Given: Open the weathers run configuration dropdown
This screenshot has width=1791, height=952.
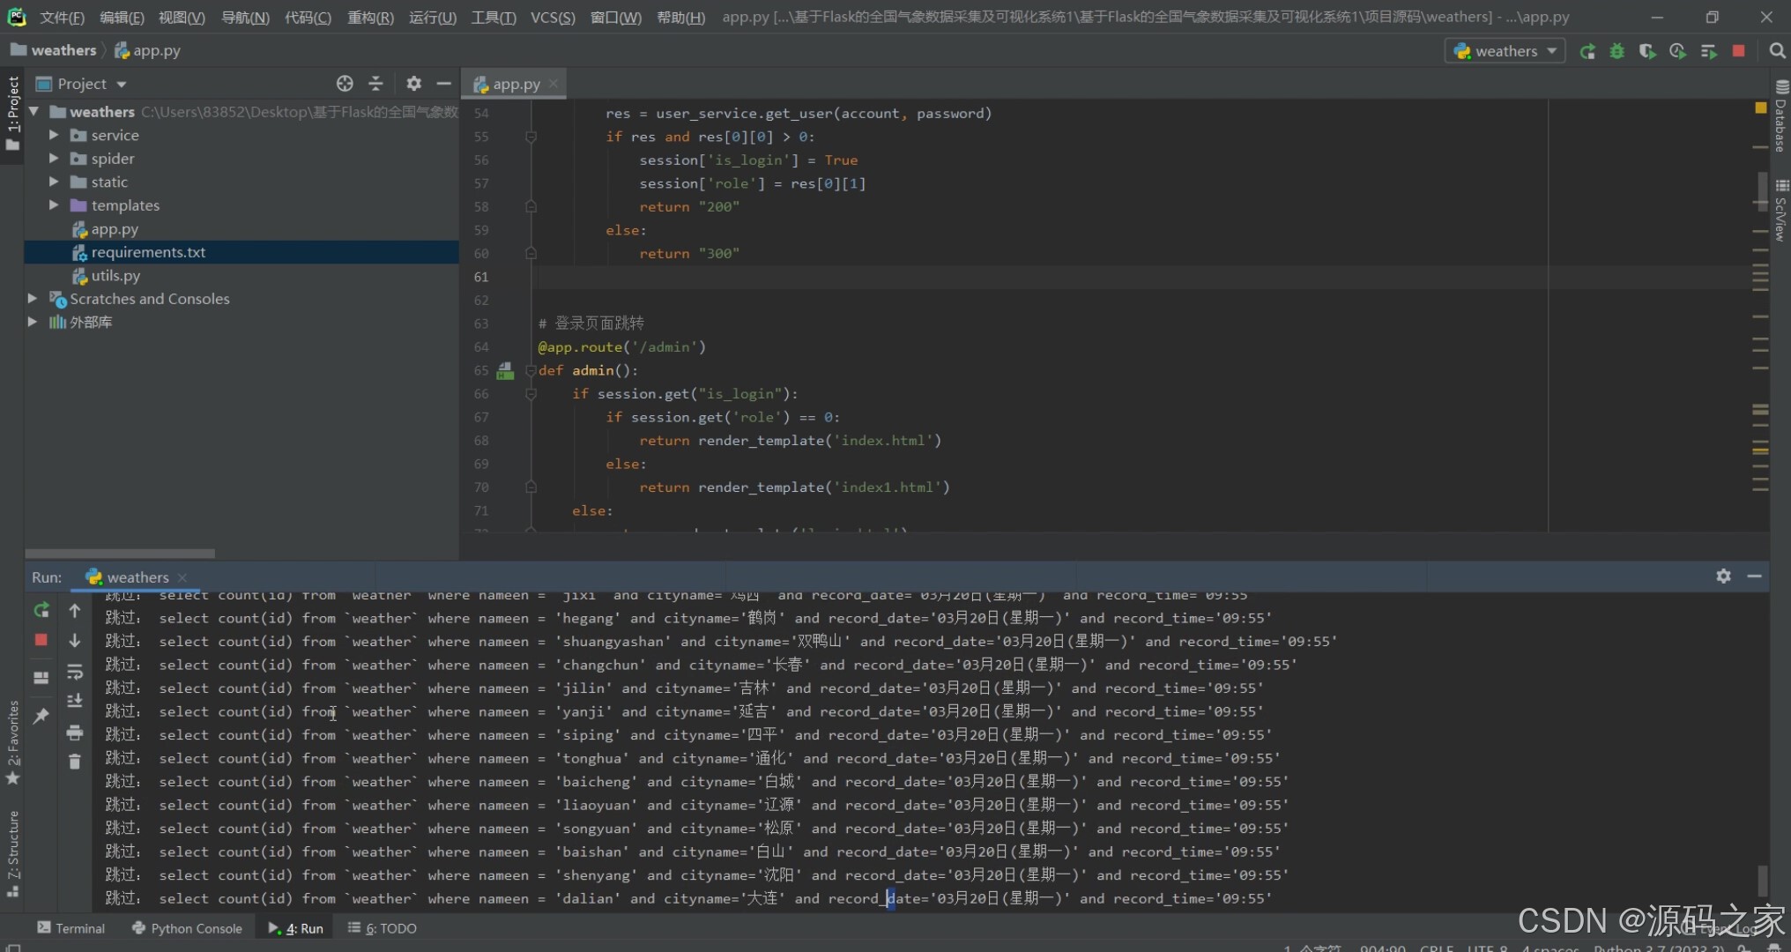Looking at the screenshot, I should [x=1505, y=51].
